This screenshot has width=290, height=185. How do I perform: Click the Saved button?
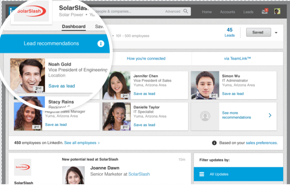(258, 32)
